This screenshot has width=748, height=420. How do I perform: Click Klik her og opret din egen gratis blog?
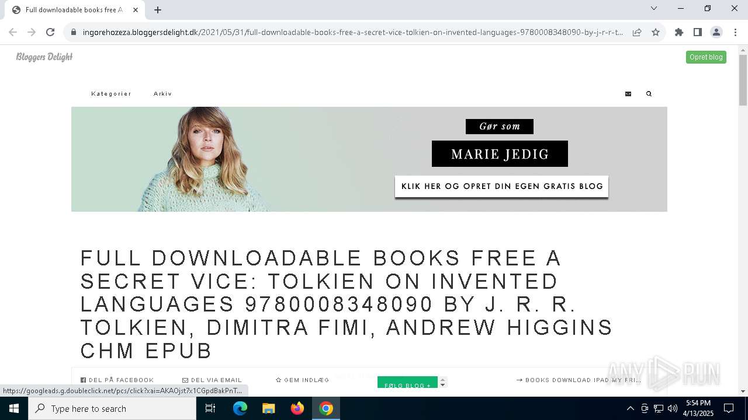[502, 187]
